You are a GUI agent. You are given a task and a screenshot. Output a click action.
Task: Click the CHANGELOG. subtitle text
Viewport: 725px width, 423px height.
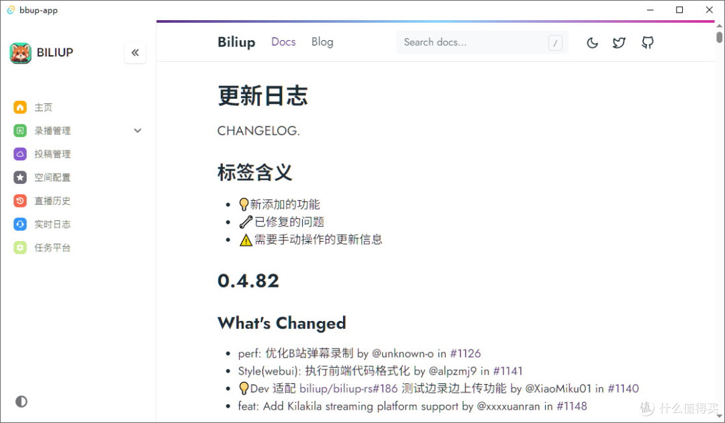258,131
